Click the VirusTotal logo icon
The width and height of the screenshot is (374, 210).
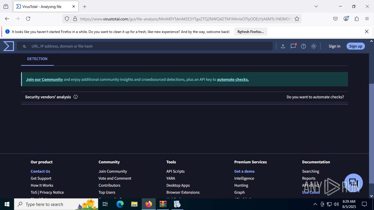[8, 46]
